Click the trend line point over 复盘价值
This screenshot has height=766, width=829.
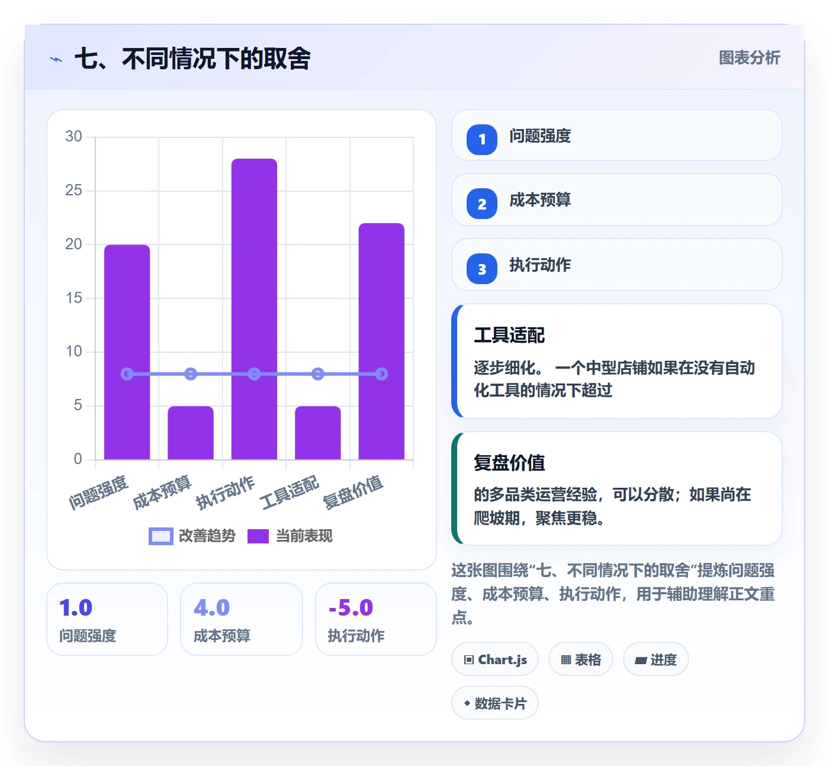point(381,374)
